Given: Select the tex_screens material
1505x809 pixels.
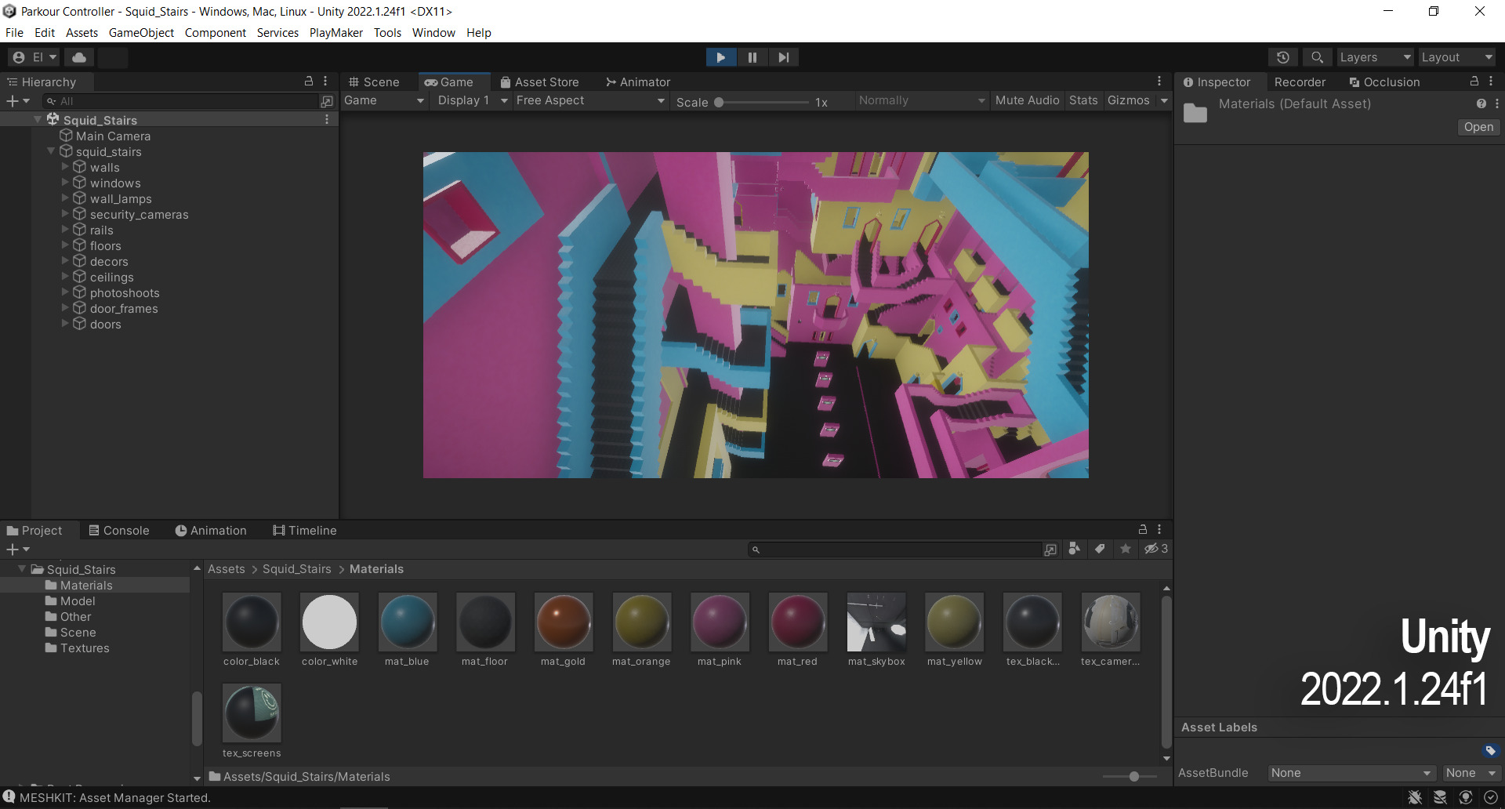Looking at the screenshot, I should (x=252, y=721).
